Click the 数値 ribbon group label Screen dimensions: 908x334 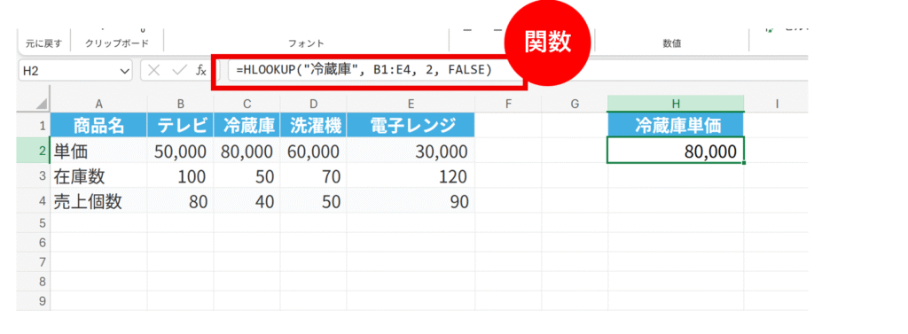click(x=672, y=43)
